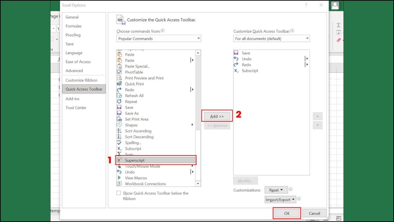Image resolution: width=394 pixels, height=222 pixels.
Task: Choose the PivotTable command
Action: [x=156, y=72]
